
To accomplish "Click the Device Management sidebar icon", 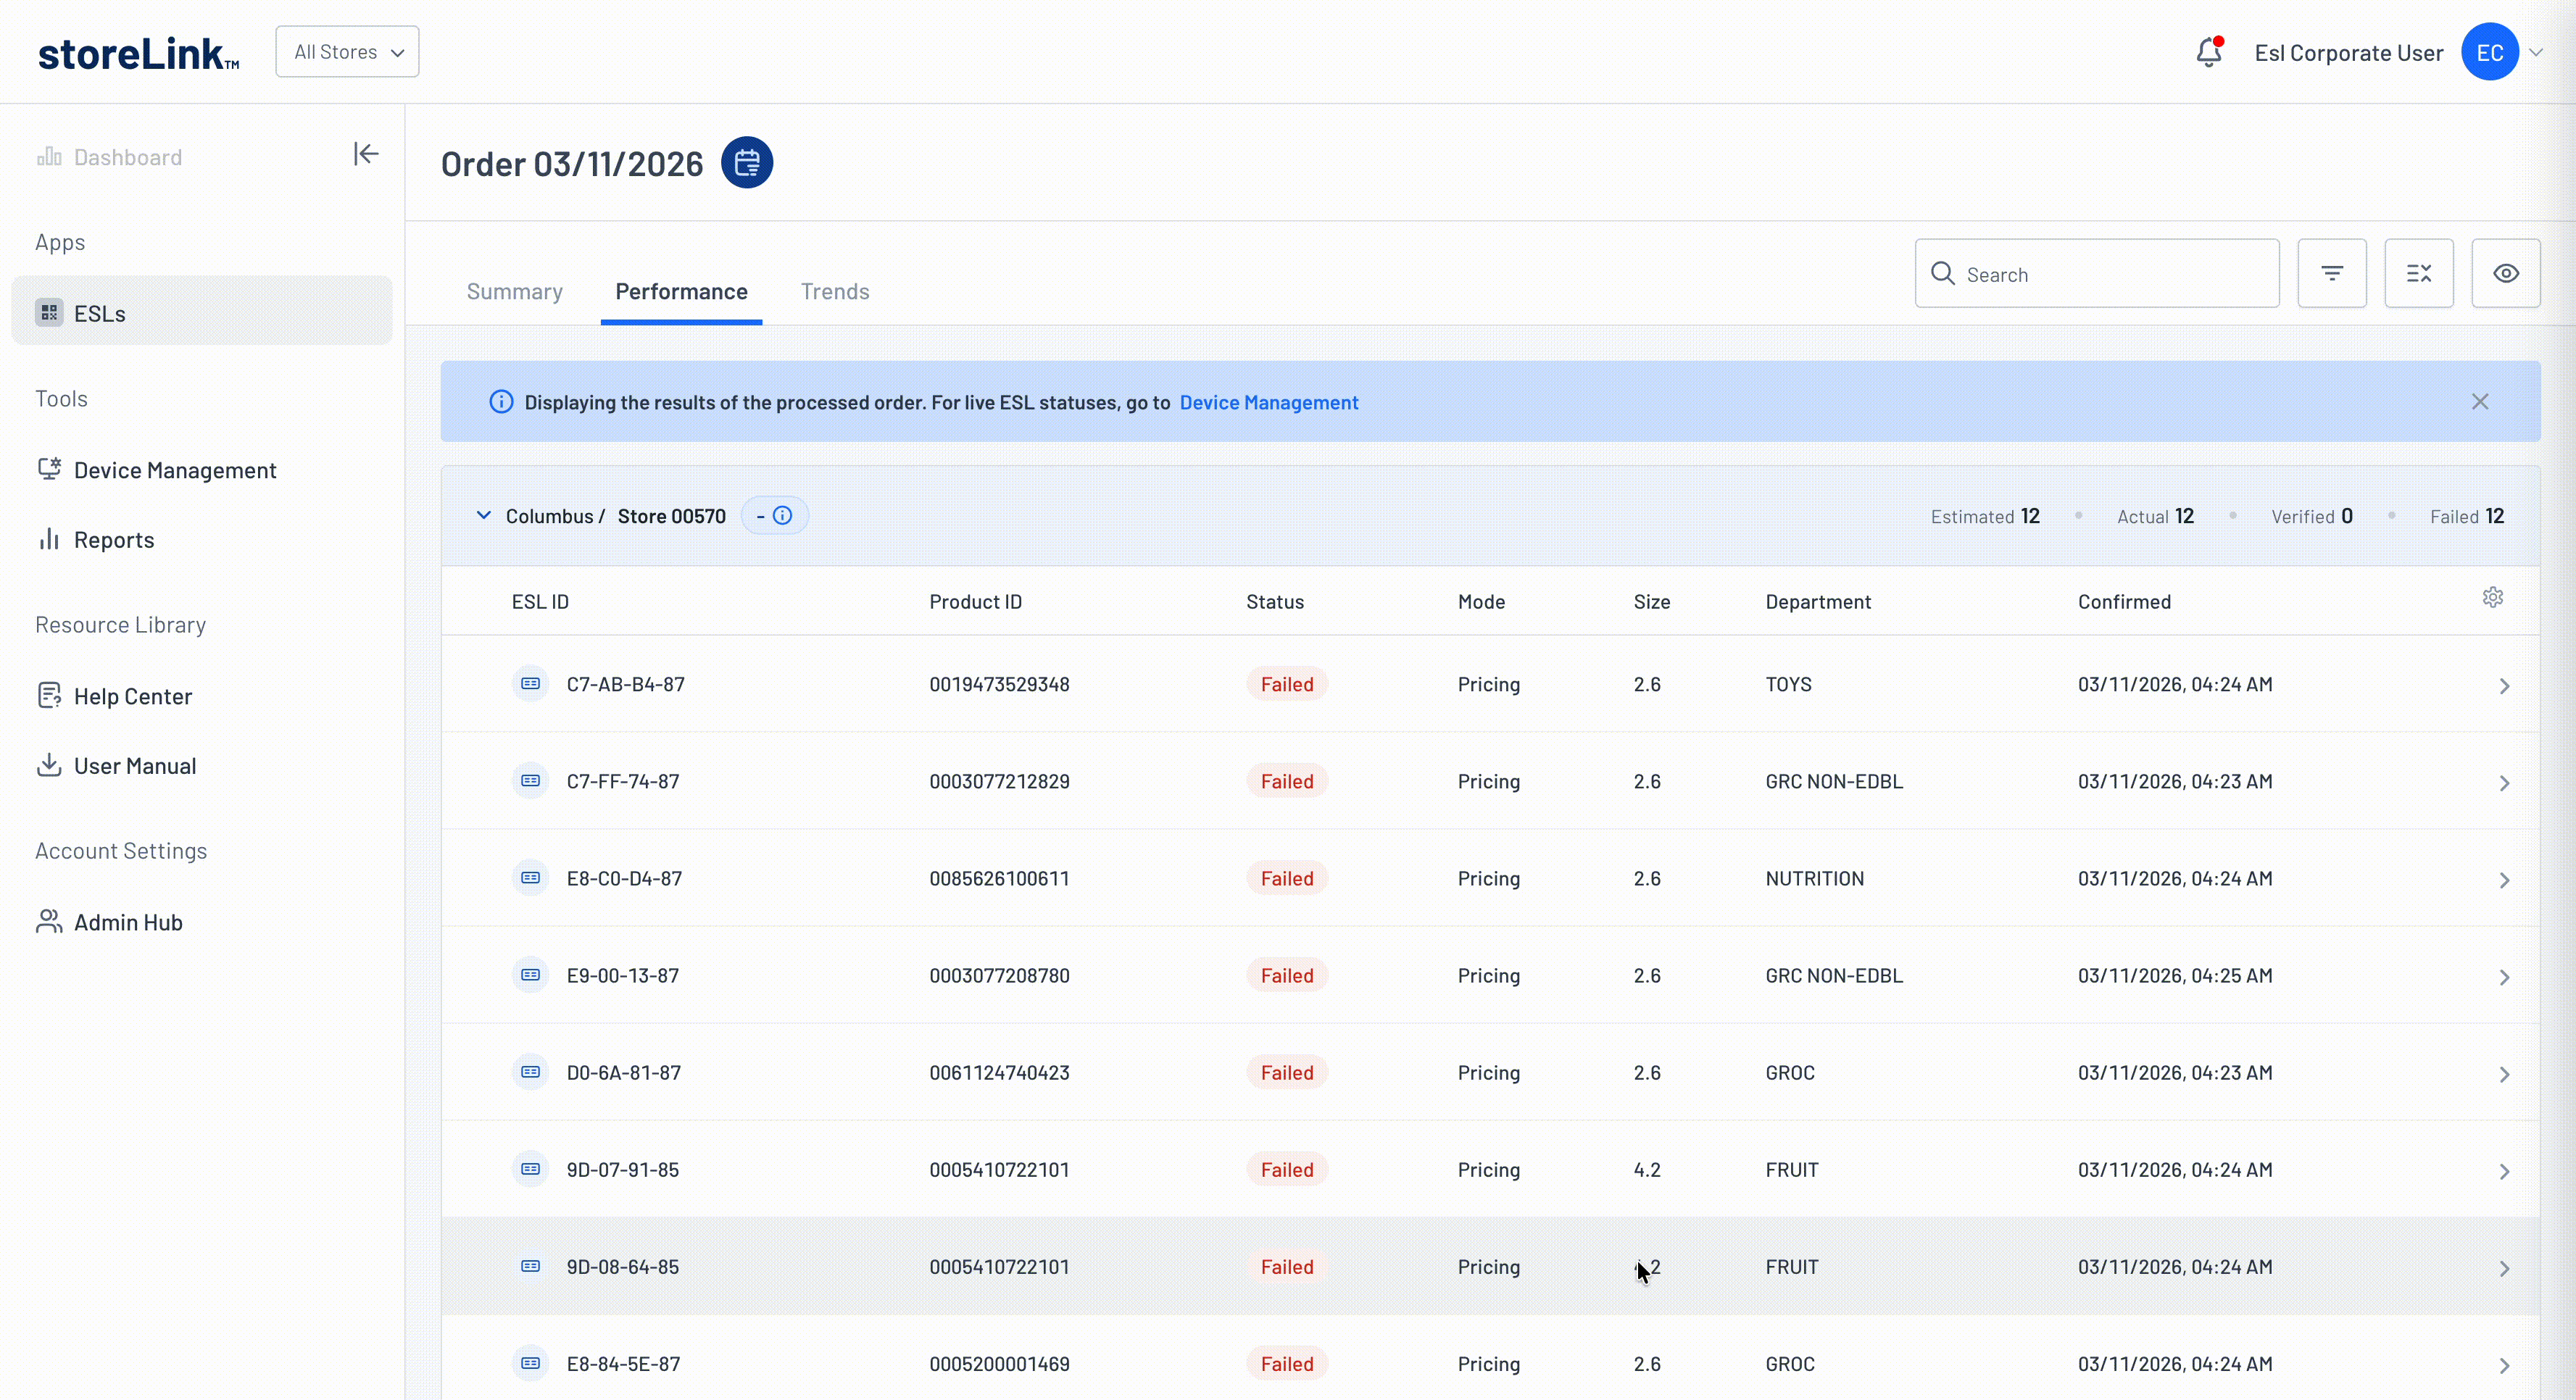I will click(49, 469).
